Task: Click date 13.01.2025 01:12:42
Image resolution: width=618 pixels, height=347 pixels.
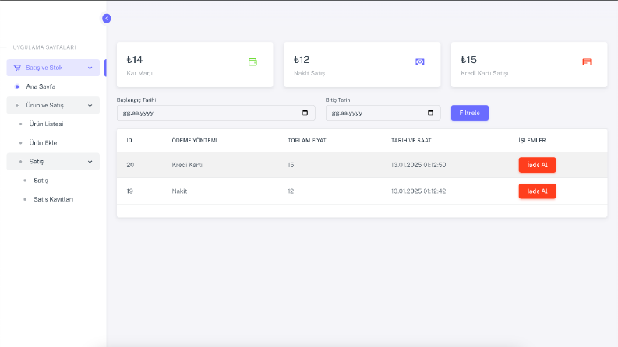Action: 418,191
